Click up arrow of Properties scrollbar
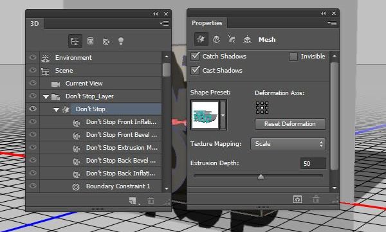 [x=334, y=56]
